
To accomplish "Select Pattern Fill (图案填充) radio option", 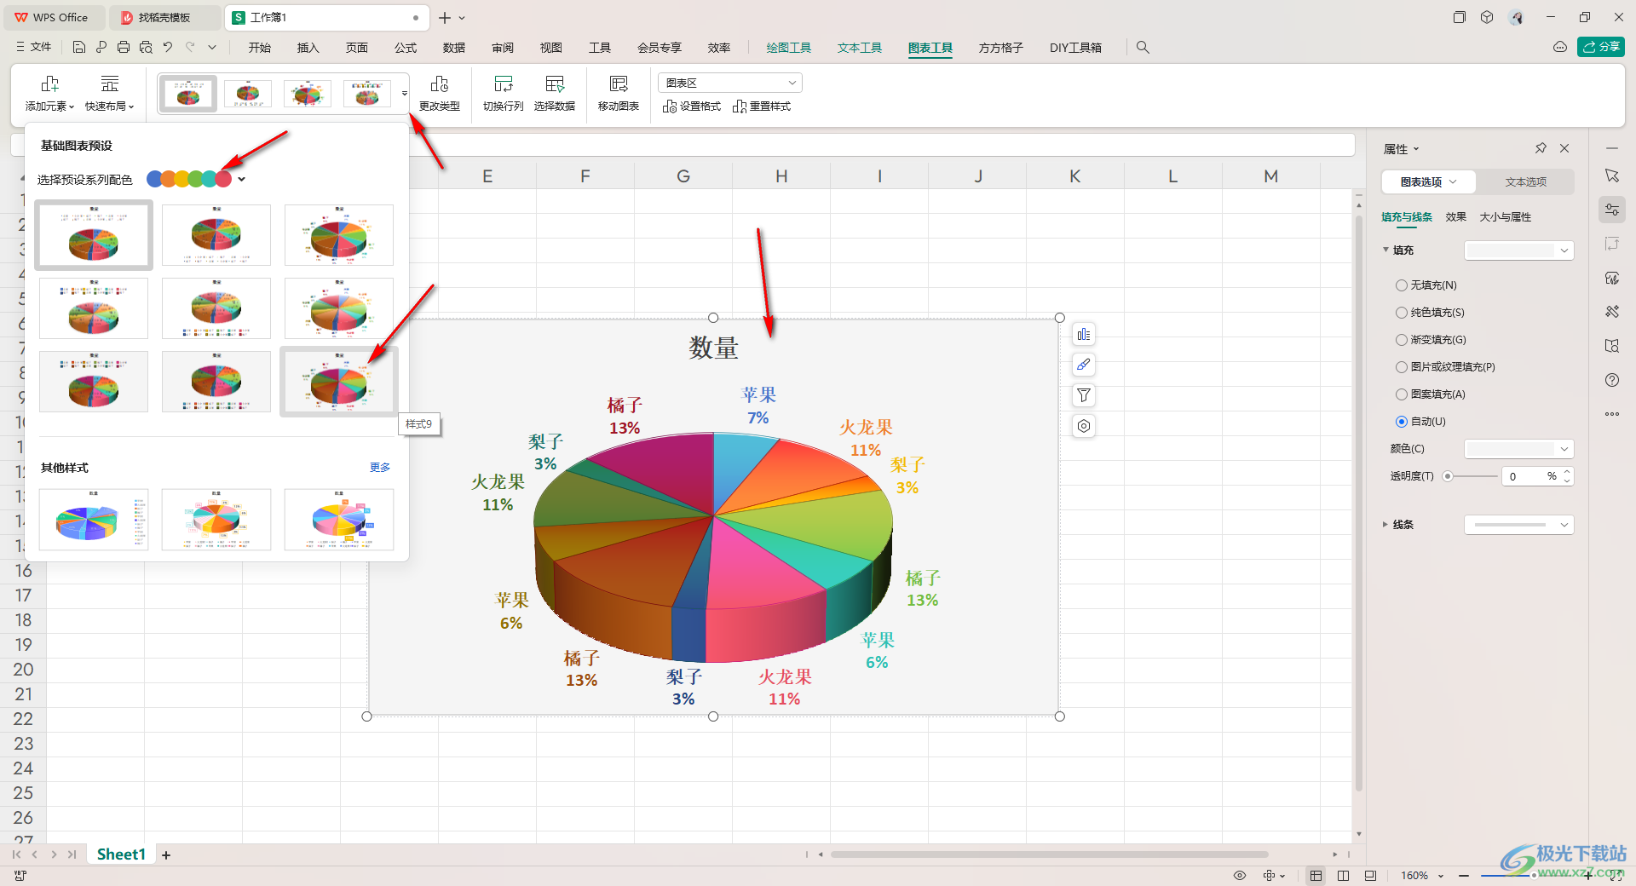I will click(x=1401, y=394).
